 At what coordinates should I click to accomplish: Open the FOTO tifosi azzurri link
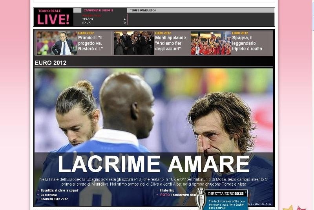(178, 195)
